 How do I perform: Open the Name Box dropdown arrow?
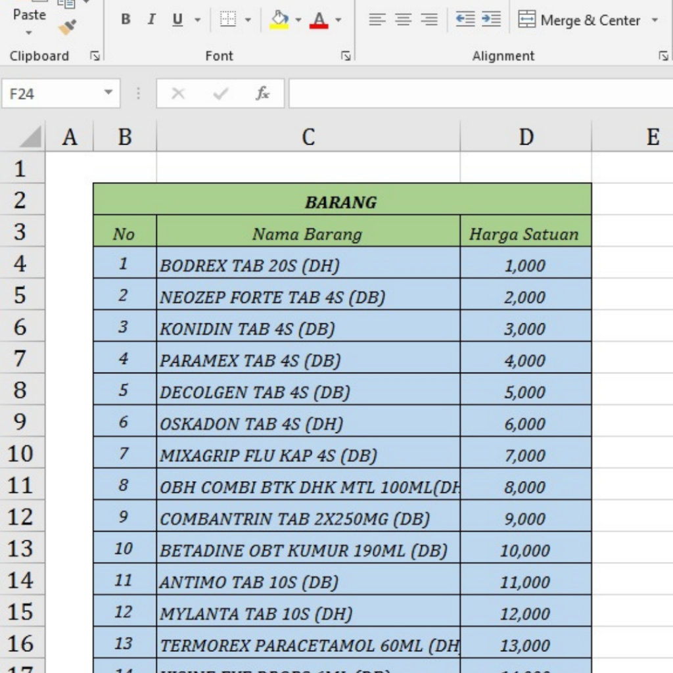[x=108, y=93]
